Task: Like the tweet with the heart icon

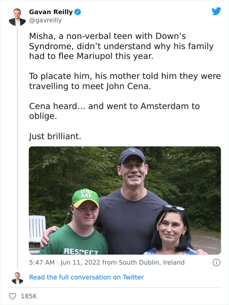Action: click(x=12, y=296)
